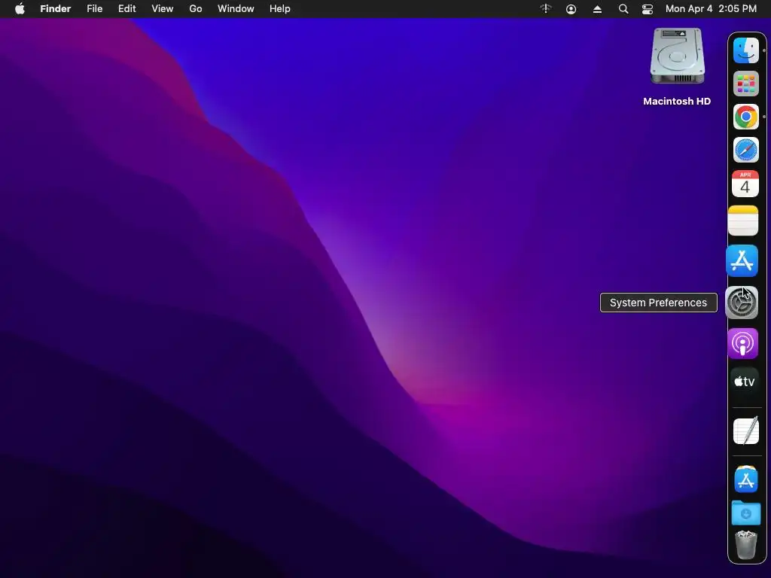Open App Store app beside Notes
Image resolution: width=771 pixels, height=578 pixels.
(x=742, y=261)
